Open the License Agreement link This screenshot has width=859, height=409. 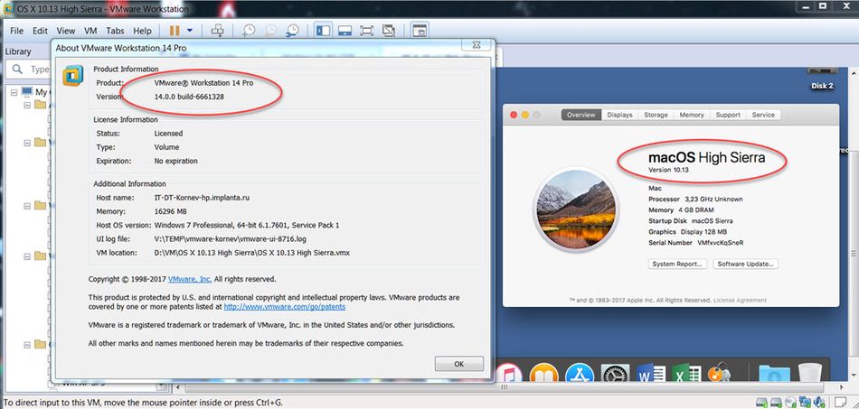coord(741,300)
